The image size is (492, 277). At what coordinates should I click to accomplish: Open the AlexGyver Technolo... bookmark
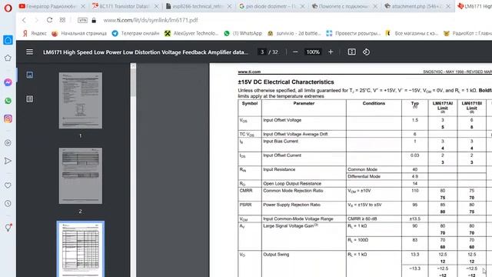[x=191, y=33]
